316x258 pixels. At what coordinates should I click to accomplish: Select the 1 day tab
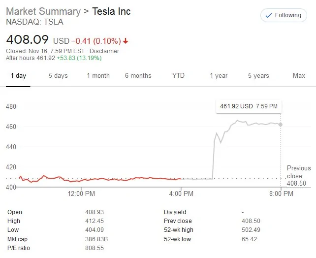(18, 76)
